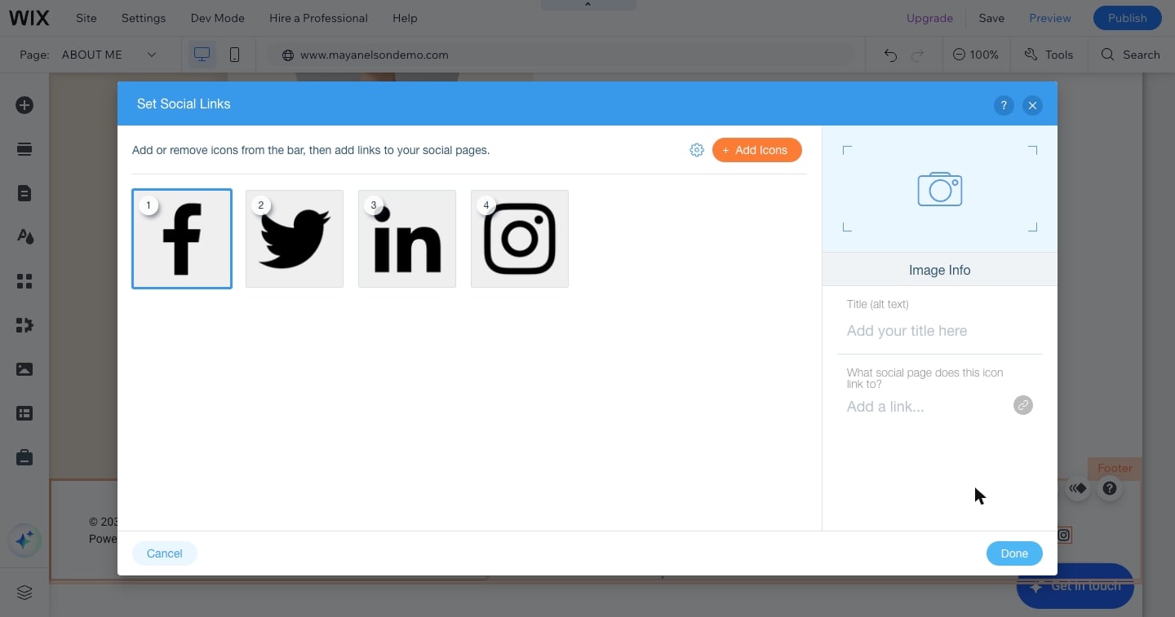The width and height of the screenshot is (1175, 617).
Task: Open the puzzle-piece integrations icon in sidebar
Action: tap(24, 325)
